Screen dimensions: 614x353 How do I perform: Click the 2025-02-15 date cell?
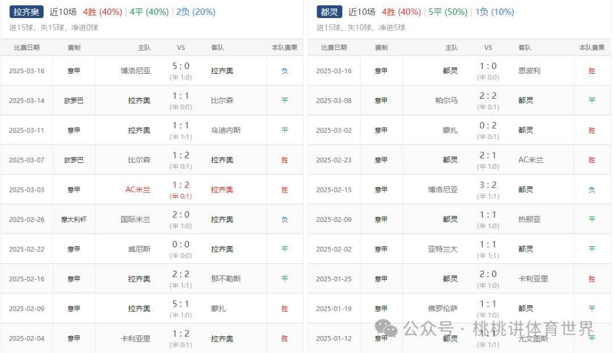(x=334, y=190)
